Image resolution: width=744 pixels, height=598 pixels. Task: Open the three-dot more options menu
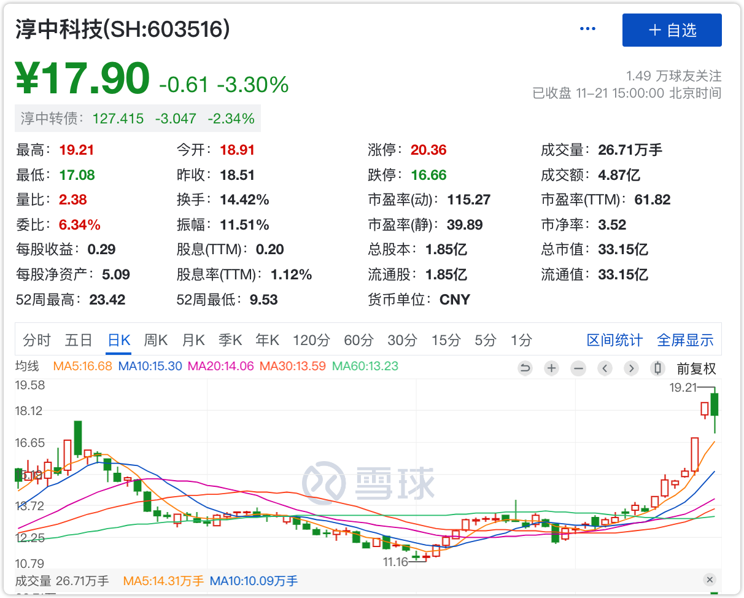(x=587, y=29)
